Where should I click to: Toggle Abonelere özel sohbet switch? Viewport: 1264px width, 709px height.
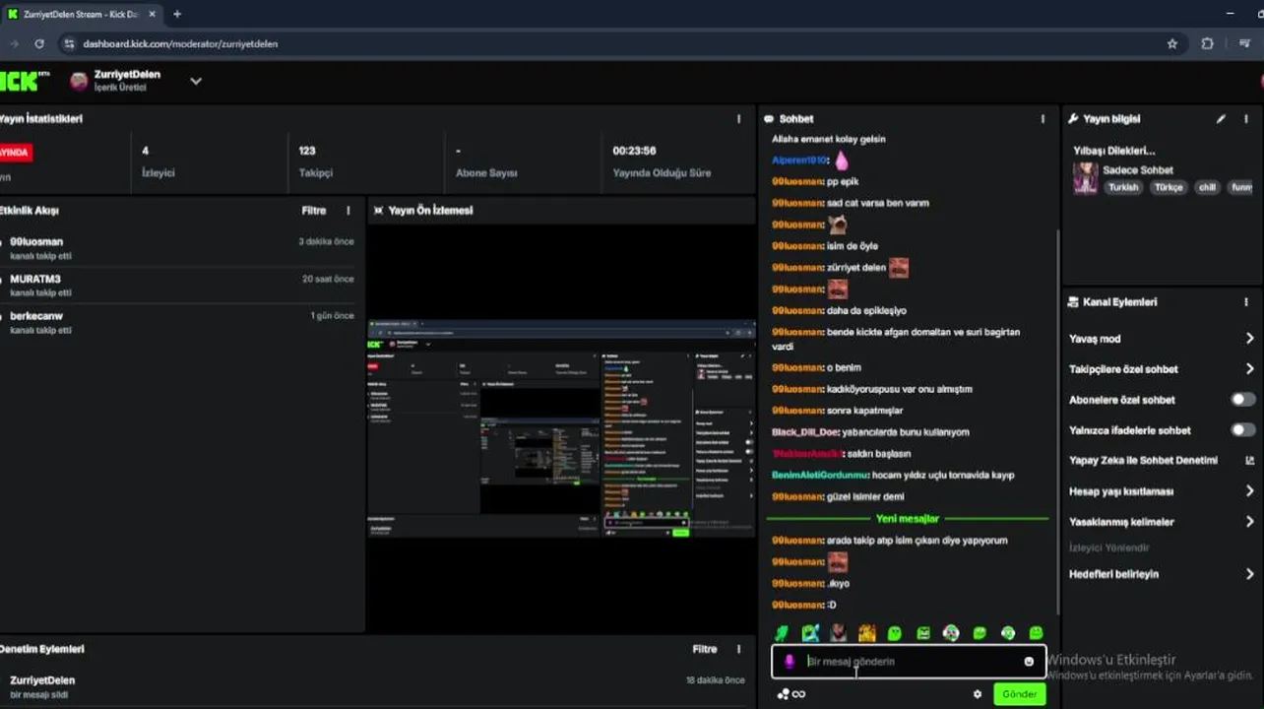pos(1243,400)
